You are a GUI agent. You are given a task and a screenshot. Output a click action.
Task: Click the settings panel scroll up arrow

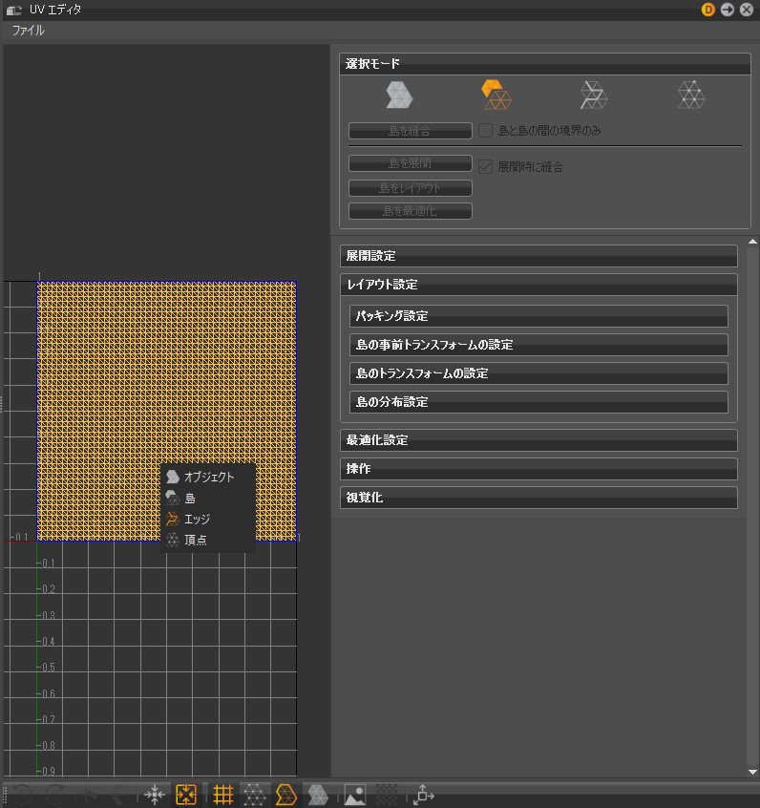752,242
